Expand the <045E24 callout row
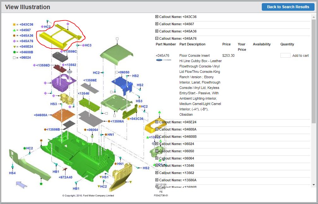 click(x=157, y=122)
